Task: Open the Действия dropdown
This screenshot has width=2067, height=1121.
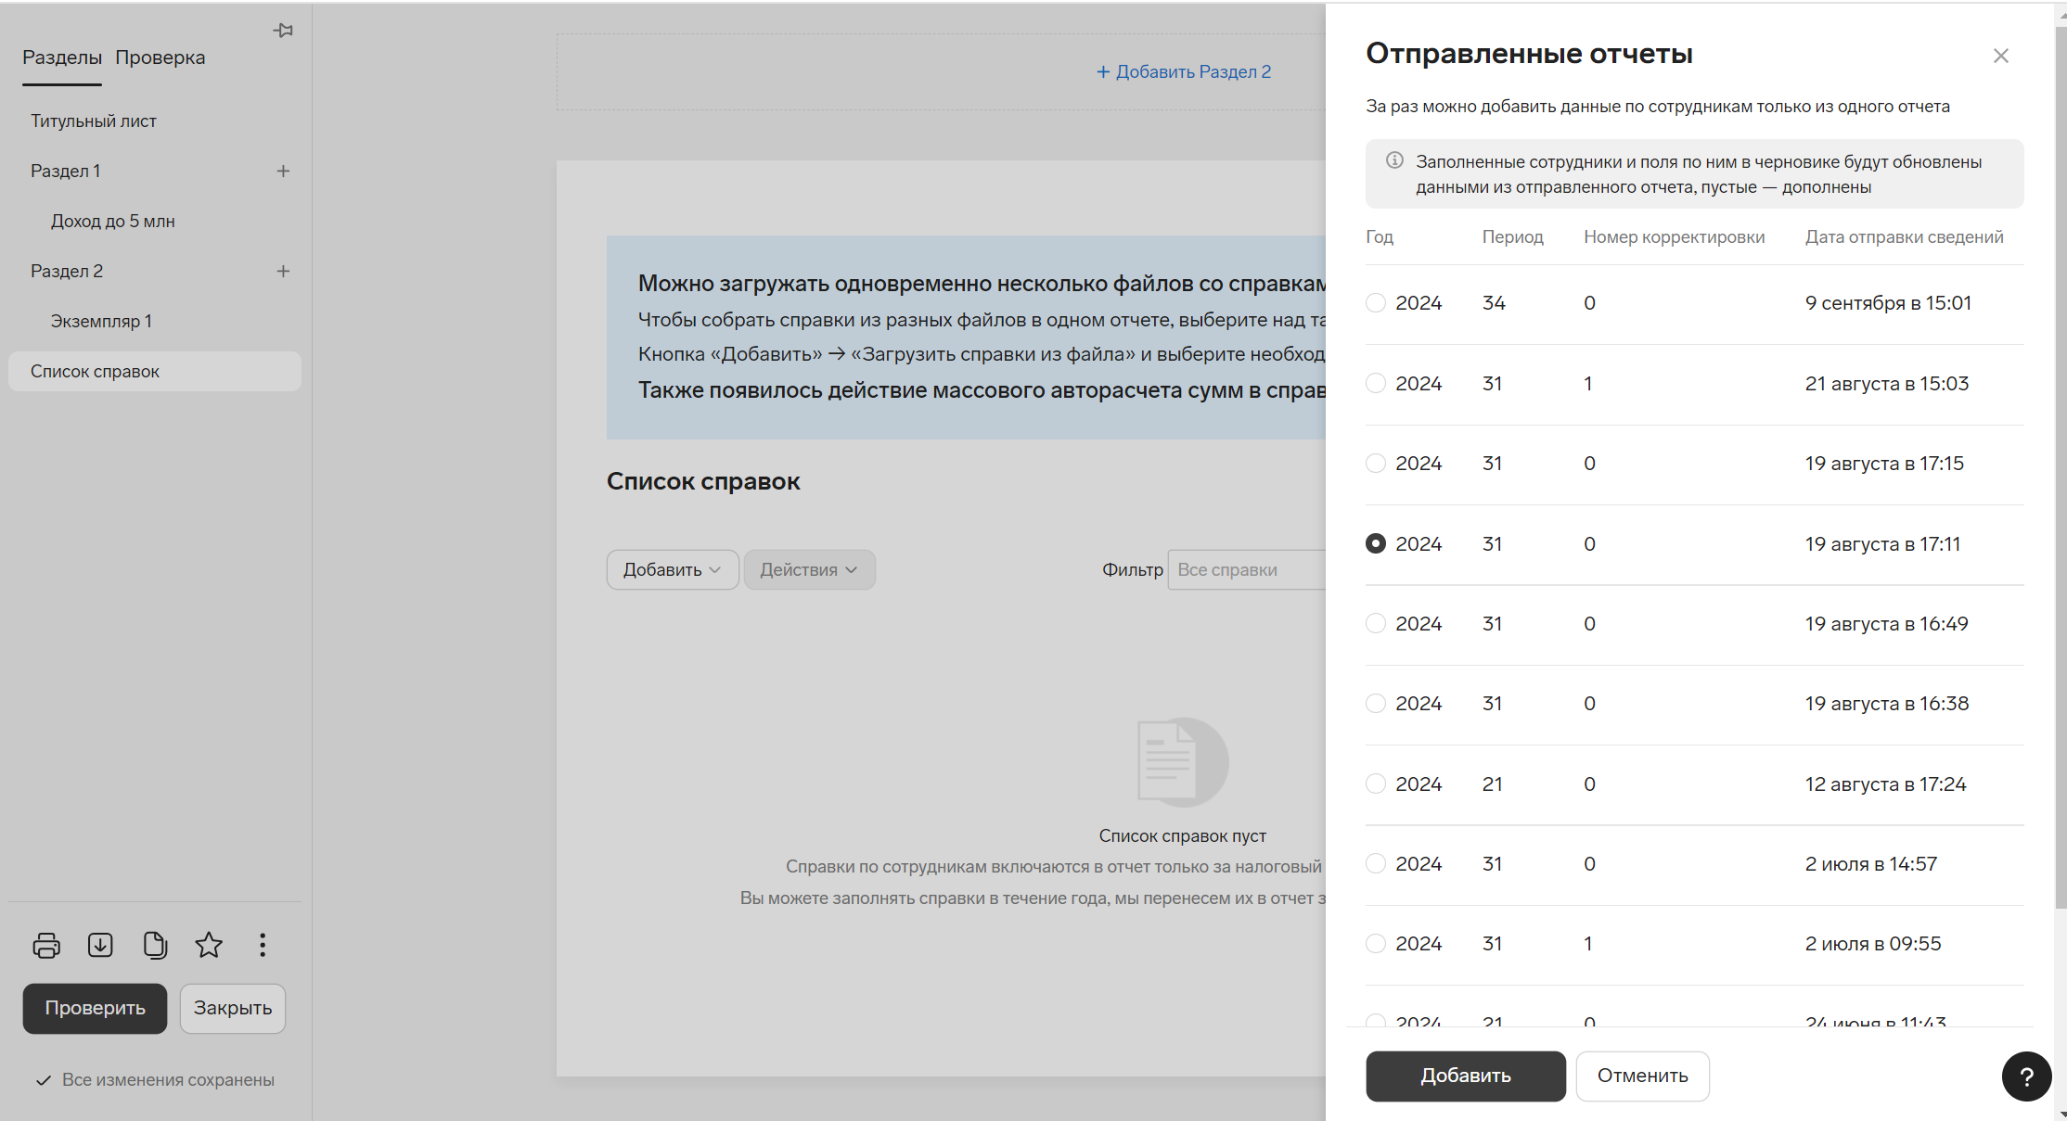Action: click(x=809, y=569)
